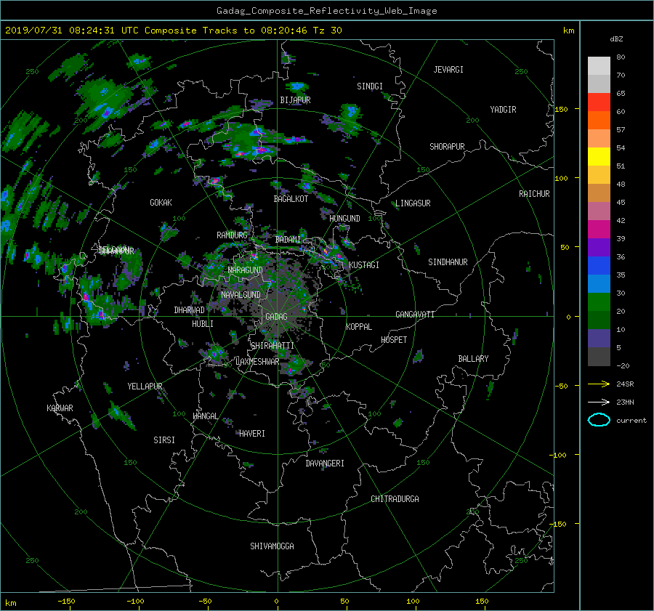Screen dimensions: 654x611
Task: Click the SIRSI city label
Action: coord(164,440)
